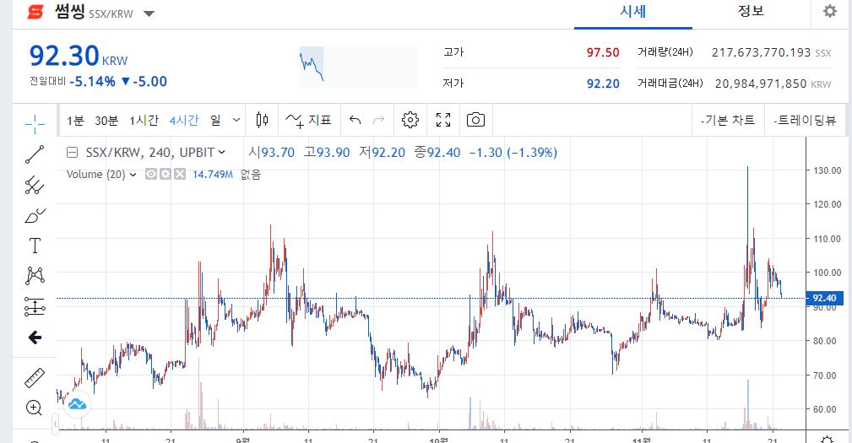The height and width of the screenshot is (443, 852).
Task: Open page settings gear top-right
Action: click(830, 11)
